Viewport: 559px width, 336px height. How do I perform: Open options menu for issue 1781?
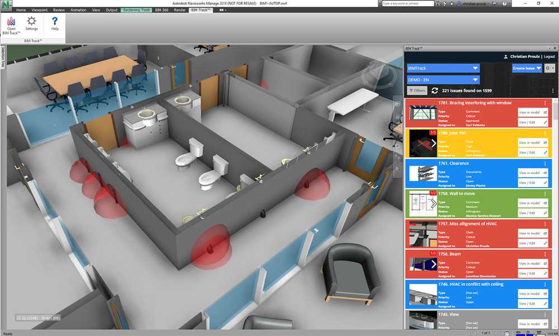coord(544,103)
